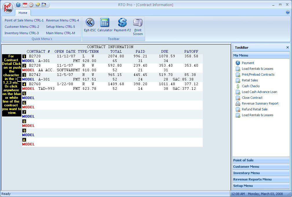Click the clock icon in quick access bar
Screen dimensions: 292x197
click(x=31, y=5)
